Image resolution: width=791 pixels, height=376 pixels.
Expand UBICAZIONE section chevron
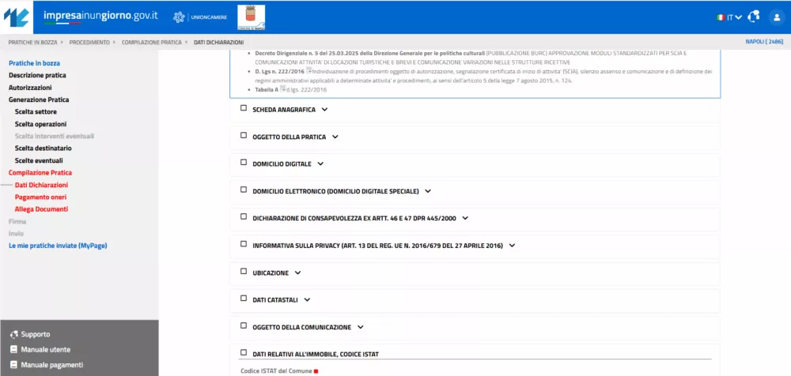297,273
